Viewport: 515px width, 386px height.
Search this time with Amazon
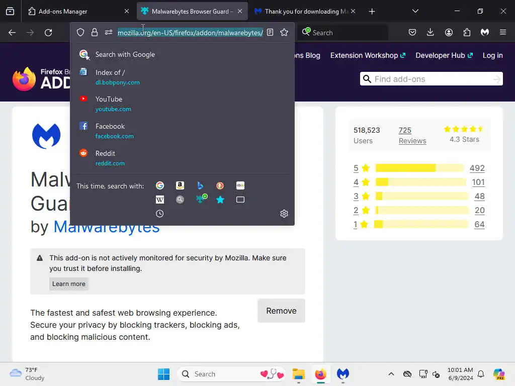click(x=180, y=185)
